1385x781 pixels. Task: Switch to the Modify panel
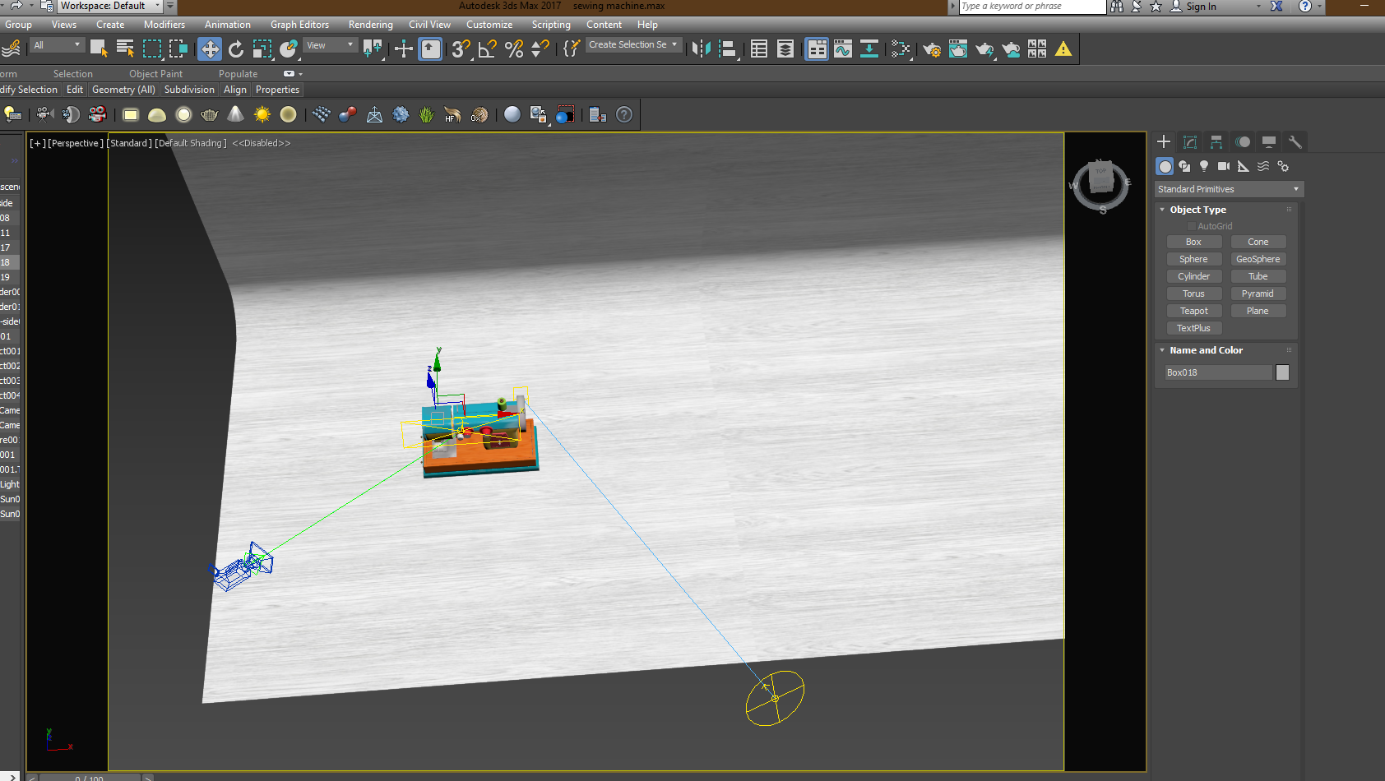point(1190,142)
